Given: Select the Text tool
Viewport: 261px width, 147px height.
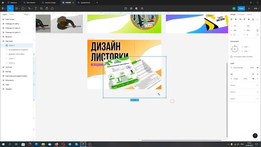Looking at the screenshot, I should (36, 8).
